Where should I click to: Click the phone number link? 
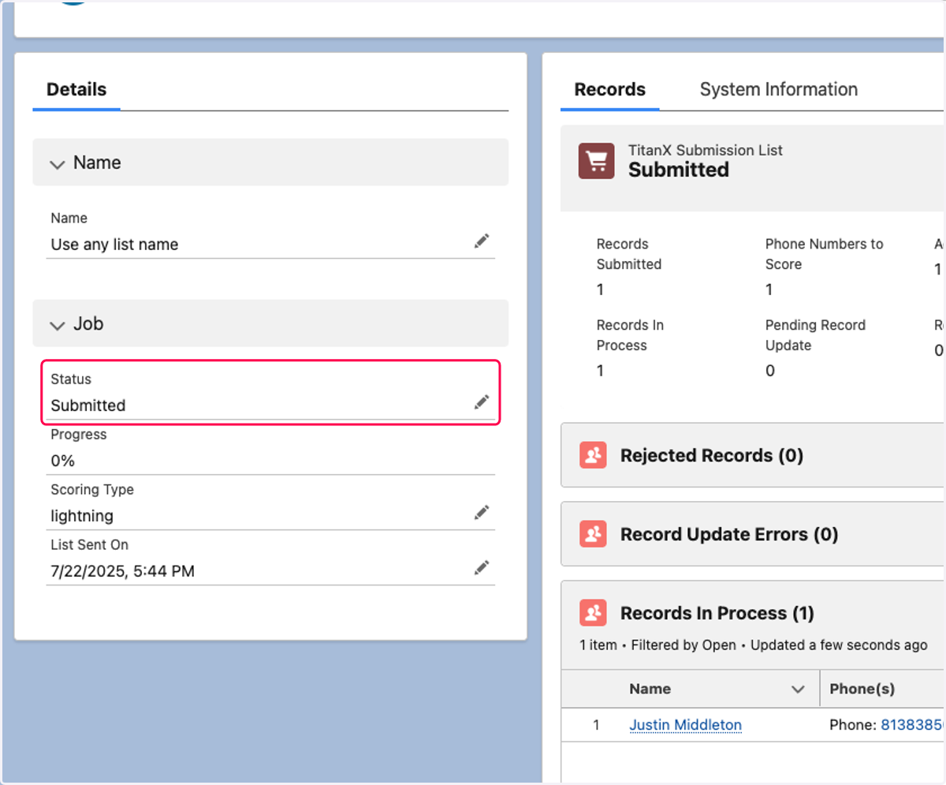(x=912, y=724)
